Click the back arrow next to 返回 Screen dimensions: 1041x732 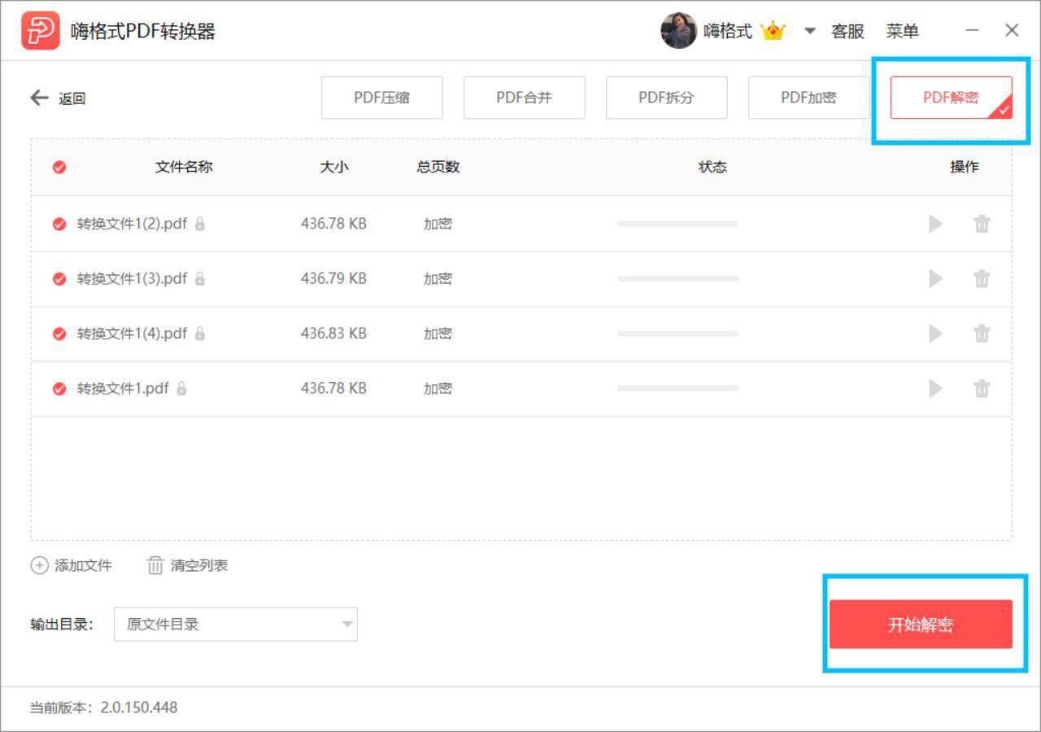[38, 97]
